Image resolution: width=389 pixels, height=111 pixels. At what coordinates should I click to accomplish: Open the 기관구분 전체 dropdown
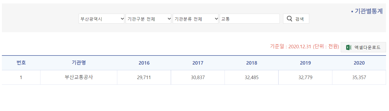pos(149,19)
